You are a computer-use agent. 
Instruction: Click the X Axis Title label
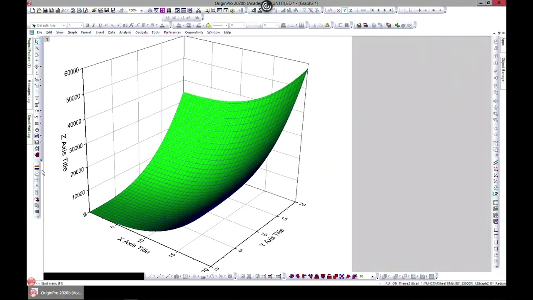(x=134, y=245)
